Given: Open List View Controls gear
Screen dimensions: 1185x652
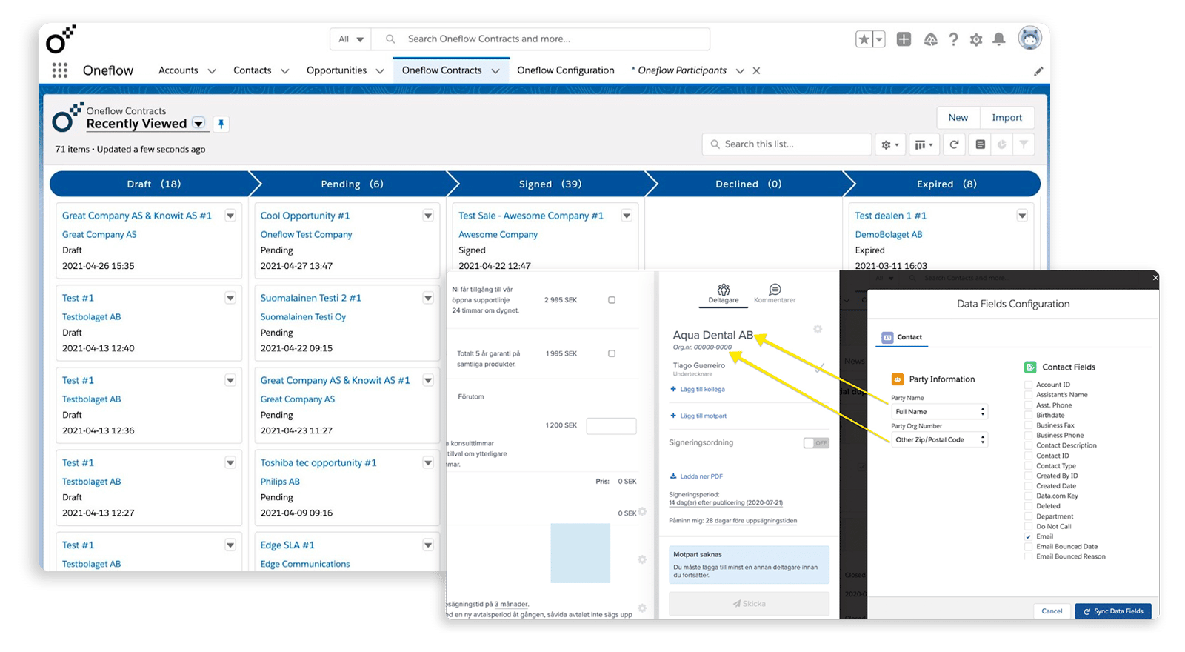Looking at the screenshot, I should (889, 144).
